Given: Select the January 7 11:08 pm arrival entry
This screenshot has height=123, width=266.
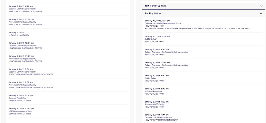Looking at the screenshot, I should coord(22,22).
